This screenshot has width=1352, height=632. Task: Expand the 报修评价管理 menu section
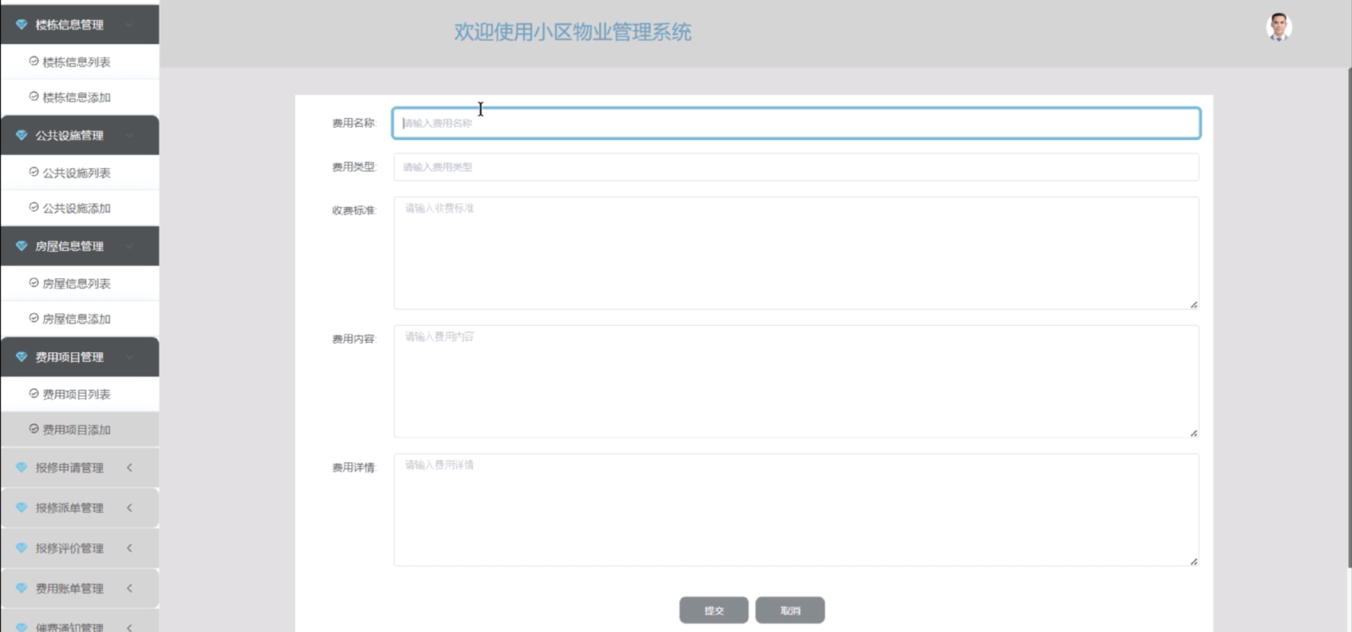tap(69, 548)
